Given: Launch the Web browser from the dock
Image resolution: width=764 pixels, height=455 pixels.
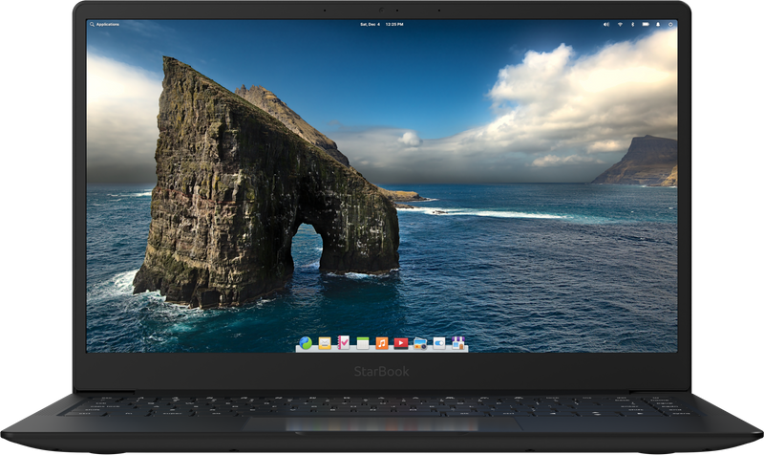Looking at the screenshot, I should click(306, 343).
